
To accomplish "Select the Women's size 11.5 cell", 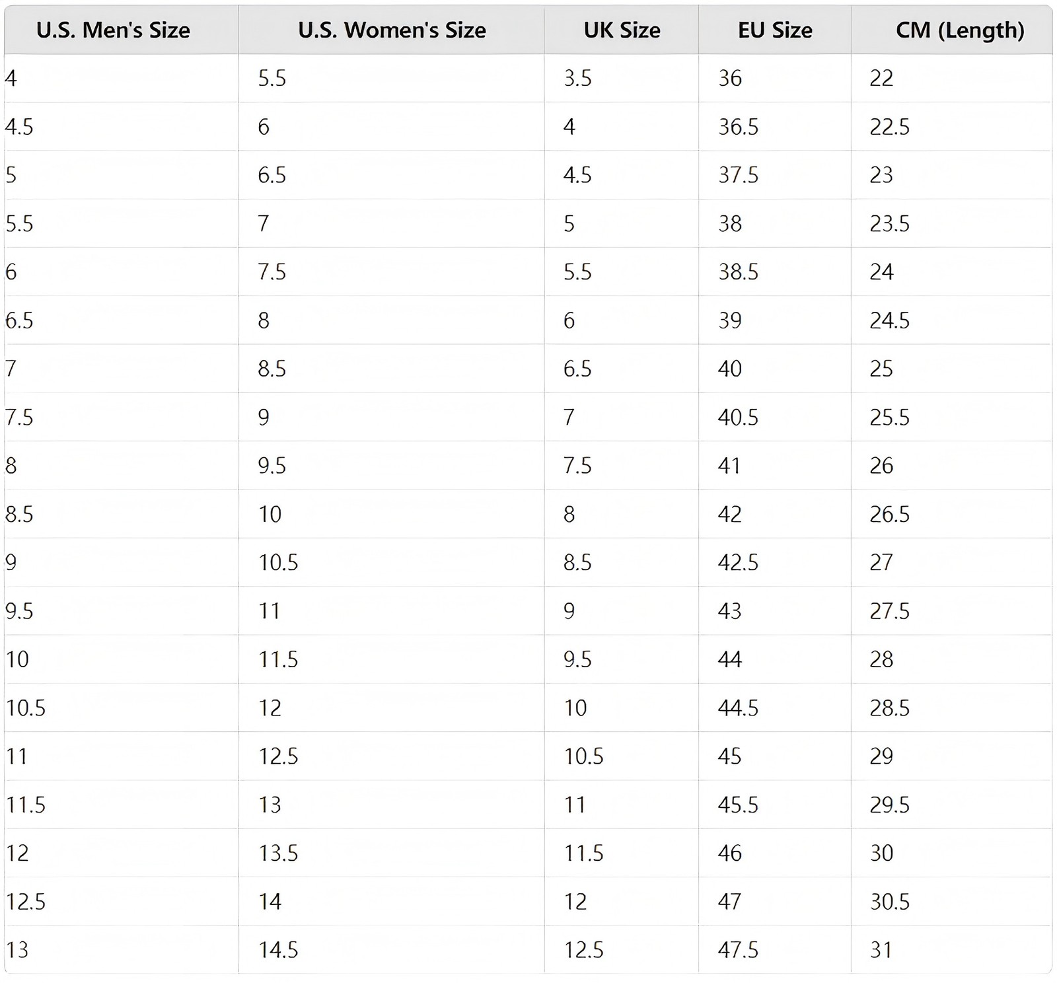I will [x=391, y=659].
